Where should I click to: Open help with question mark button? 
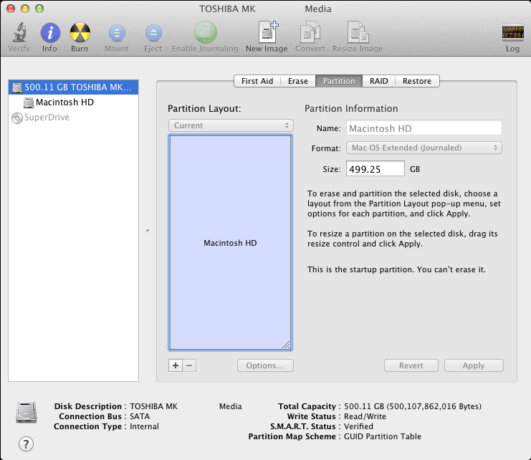[x=26, y=444]
